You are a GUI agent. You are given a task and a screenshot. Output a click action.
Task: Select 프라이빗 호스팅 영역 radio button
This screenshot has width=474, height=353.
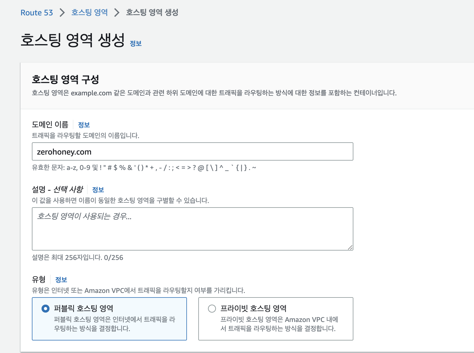212,309
